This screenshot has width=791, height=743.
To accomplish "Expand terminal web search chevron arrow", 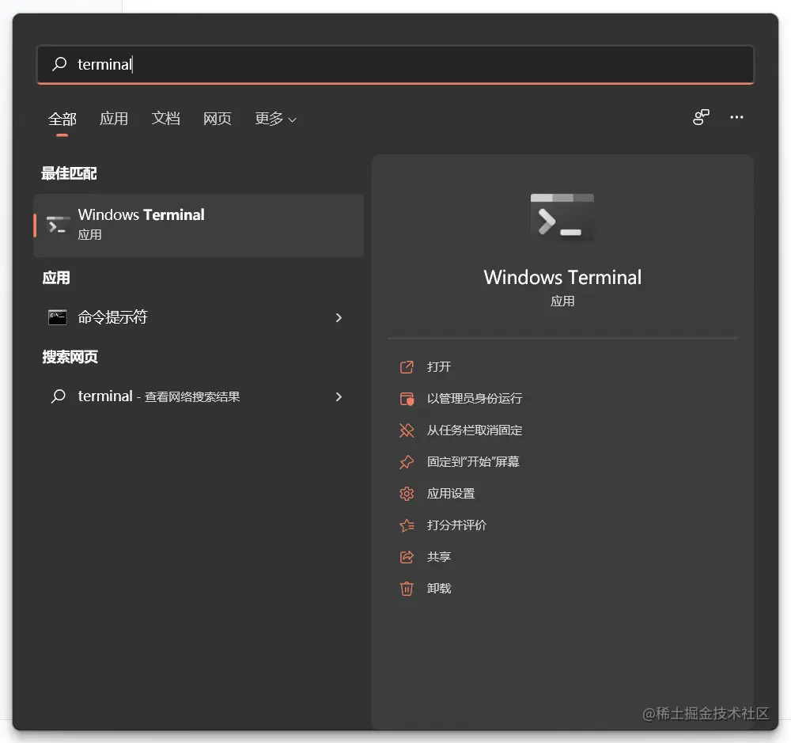I will 339,396.
